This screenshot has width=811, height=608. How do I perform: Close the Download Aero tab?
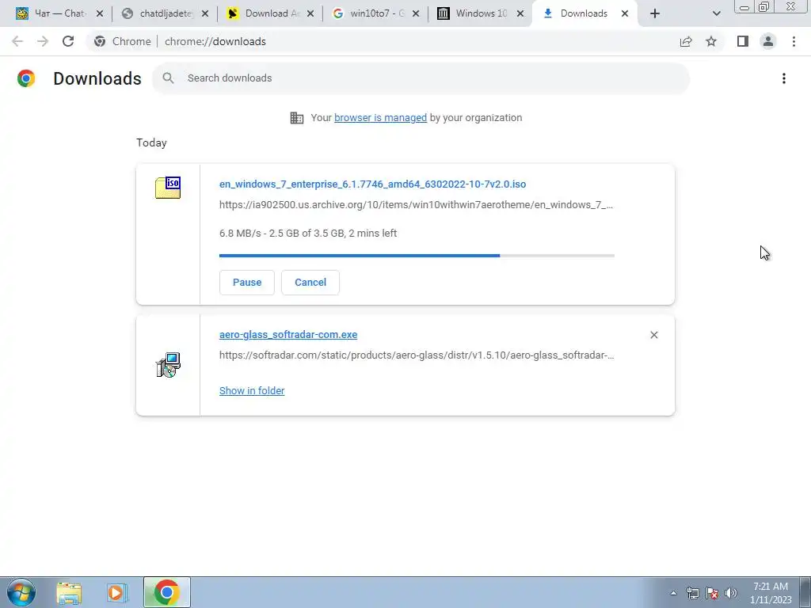click(310, 14)
